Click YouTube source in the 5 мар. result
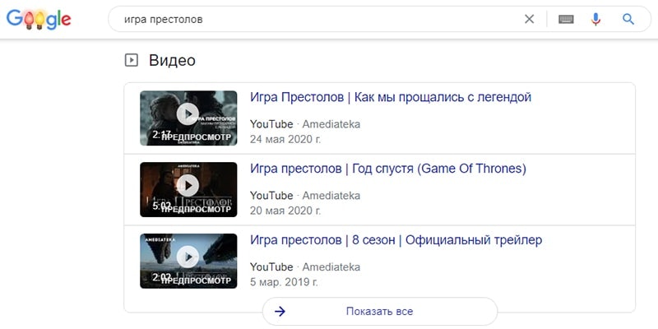The height and width of the screenshot is (329, 658). point(271,266)
